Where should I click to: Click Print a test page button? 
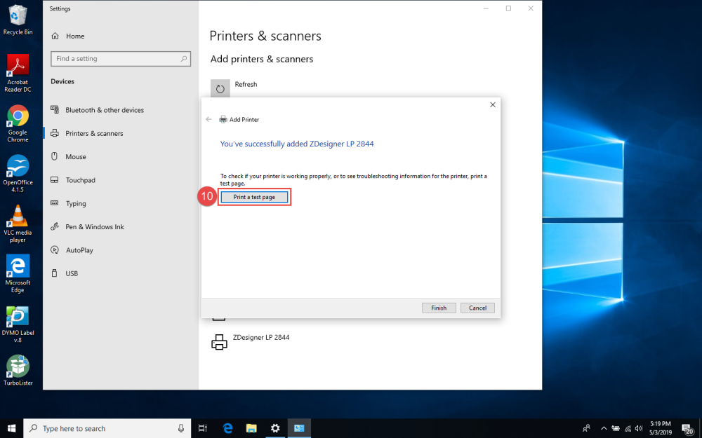coord(254,197)
